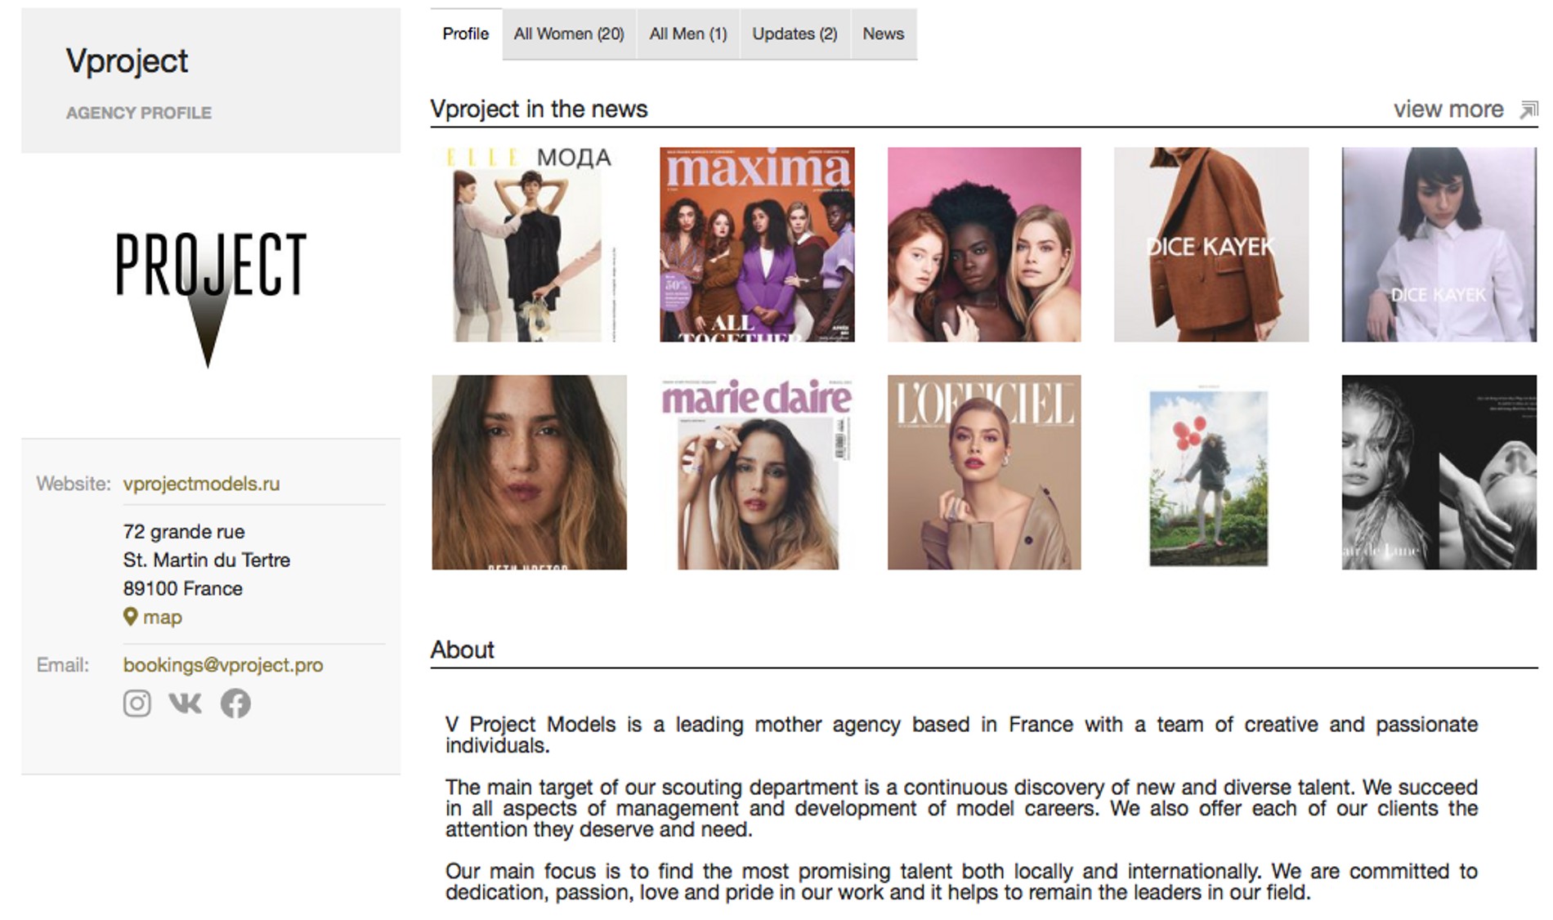Click the map pin location icon
This screenshot has width=1553, height=920.
click(x=132, y=618)
